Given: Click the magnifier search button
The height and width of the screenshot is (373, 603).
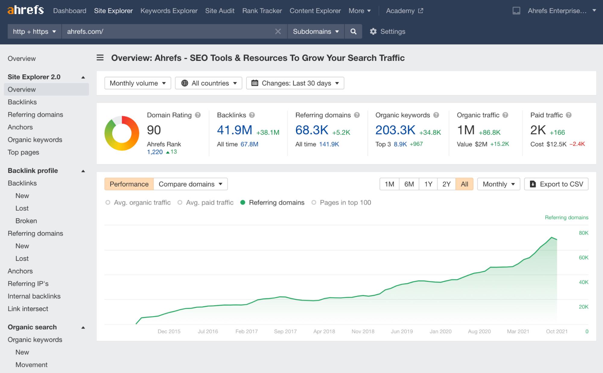Looking at the screenshot, I should 353,31.
